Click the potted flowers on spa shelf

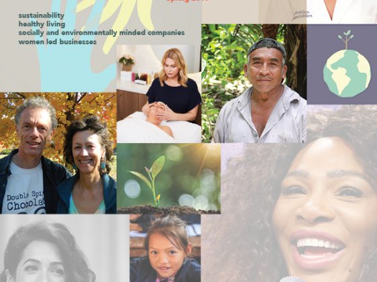coord(127,63)
